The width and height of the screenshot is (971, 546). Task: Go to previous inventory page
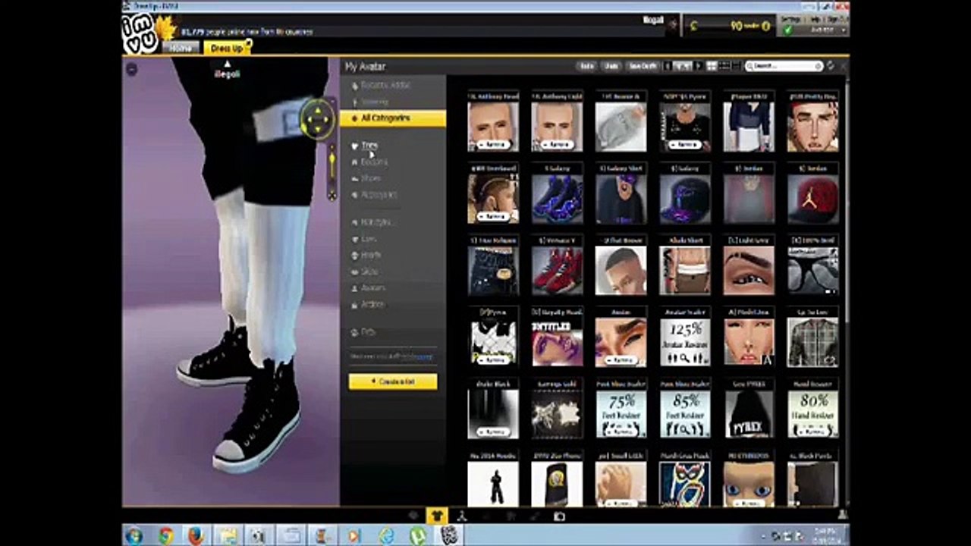[x=667, y=66]
